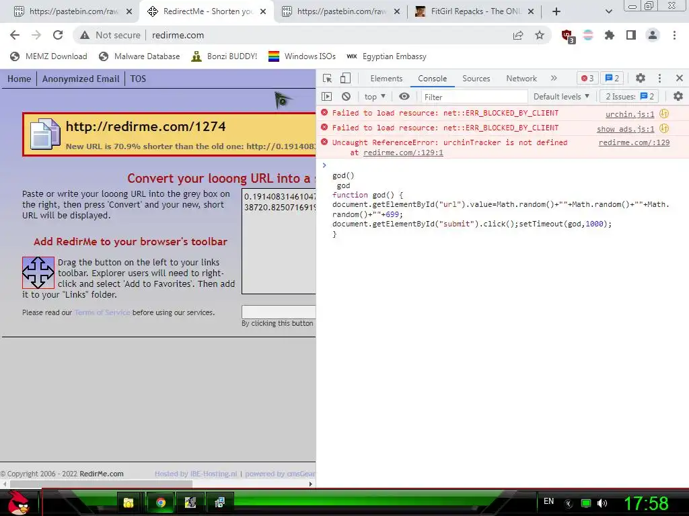Viewport: 689px width, 516px height.
Task: Open the Angry Birds start button
Action: pyautogui.click(x=19, y=503)
